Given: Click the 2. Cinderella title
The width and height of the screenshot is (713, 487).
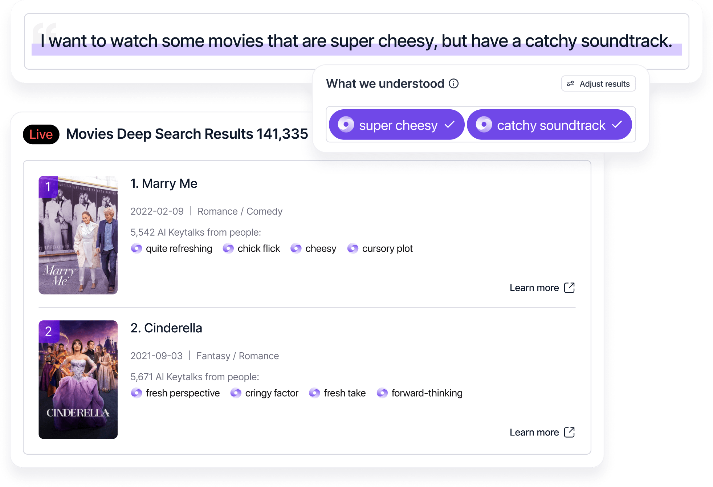Looking at the screenshot, I should [x=166, y=328].
